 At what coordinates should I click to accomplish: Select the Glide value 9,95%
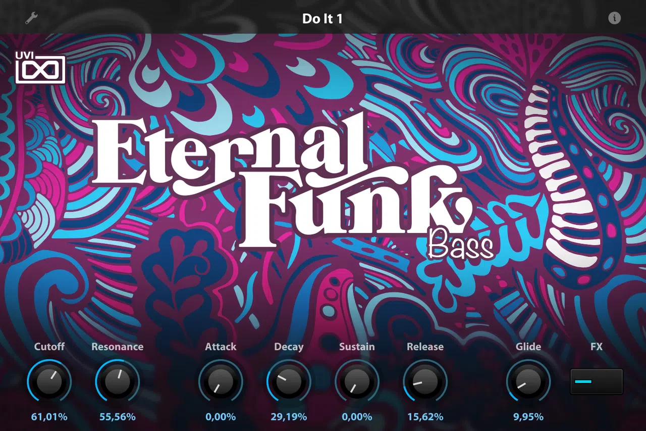528,417
